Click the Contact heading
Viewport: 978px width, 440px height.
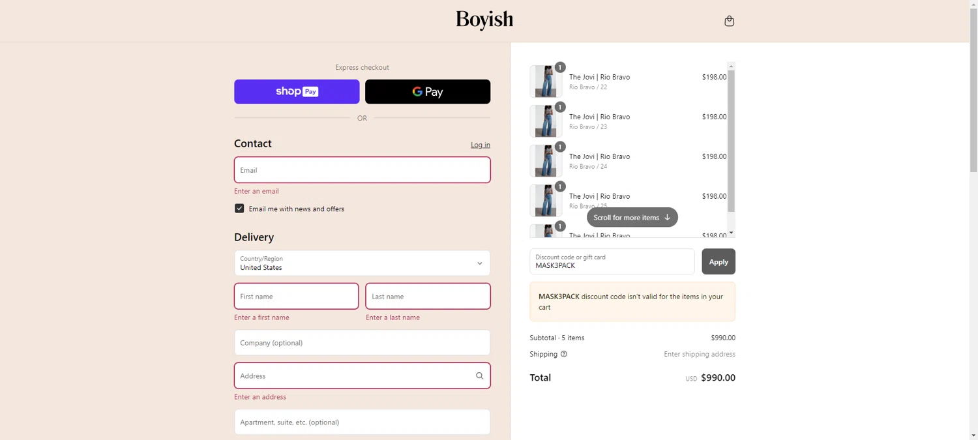tap(253, 143)
